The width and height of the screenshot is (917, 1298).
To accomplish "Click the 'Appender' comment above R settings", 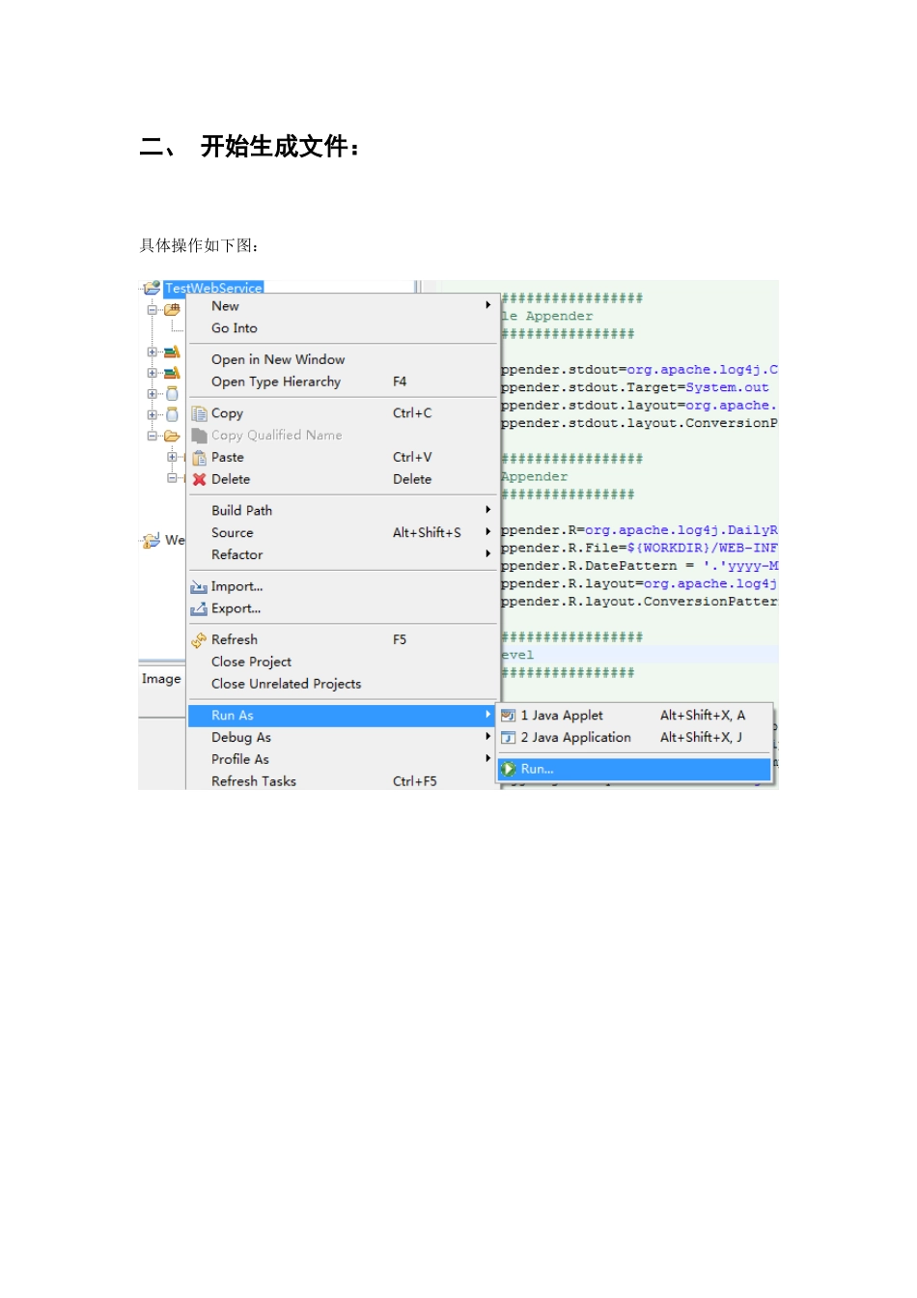I will click(535, 476).
